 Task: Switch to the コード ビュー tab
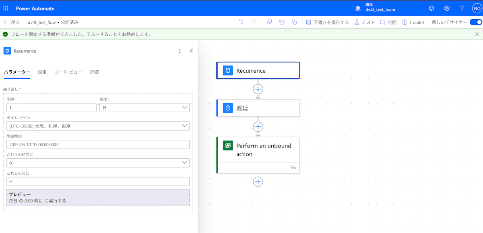tap(68, 72)
